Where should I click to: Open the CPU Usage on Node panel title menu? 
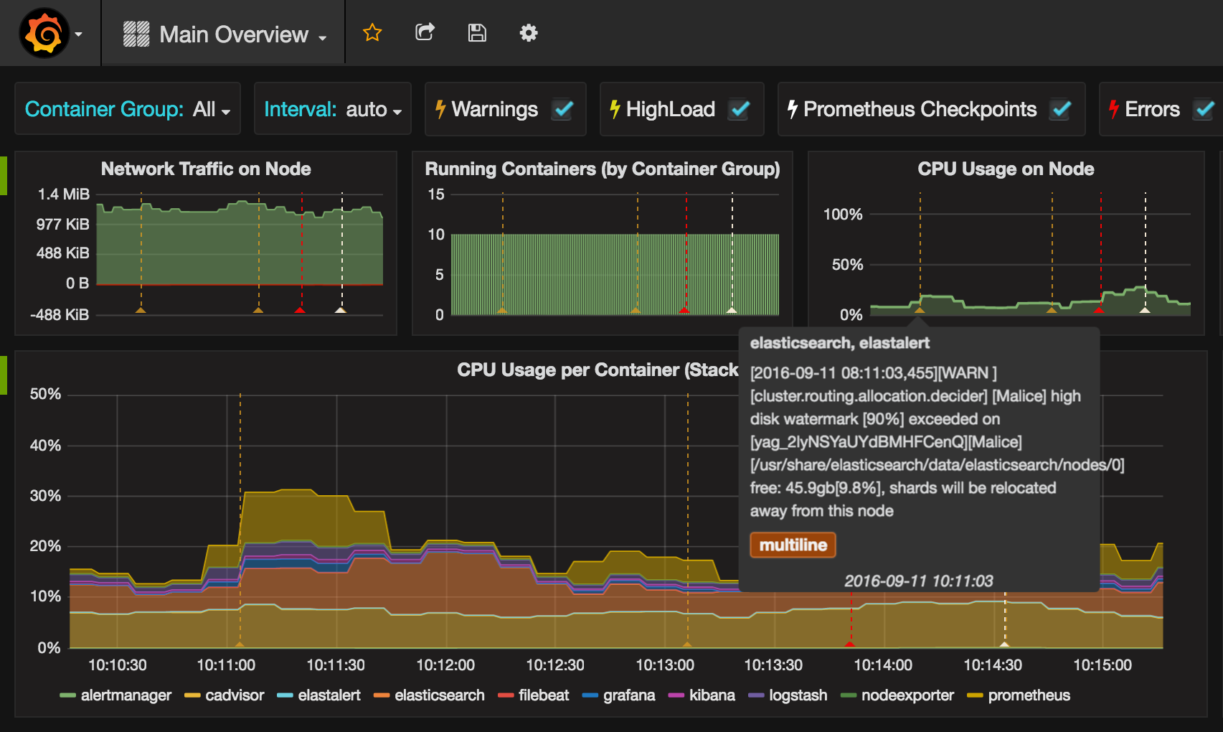(x=1006, y=169)
